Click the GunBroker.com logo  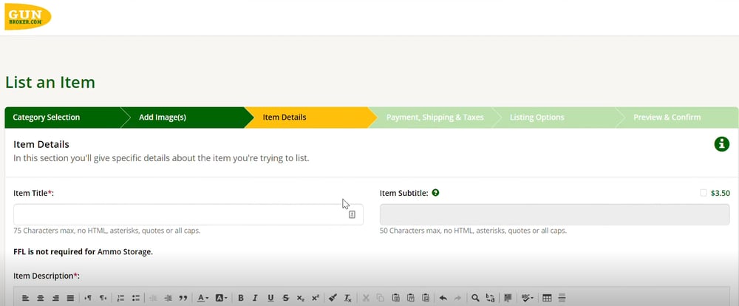point(28,16)
